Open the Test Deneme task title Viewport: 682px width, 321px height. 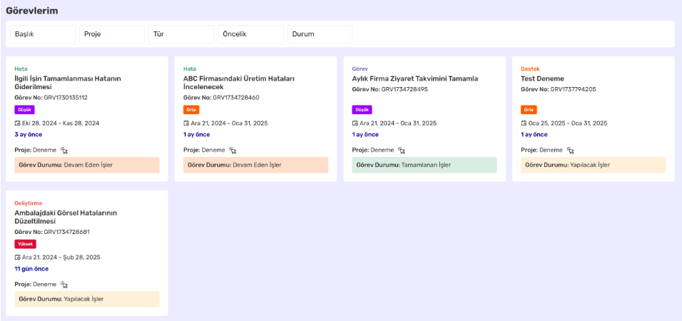542,78
